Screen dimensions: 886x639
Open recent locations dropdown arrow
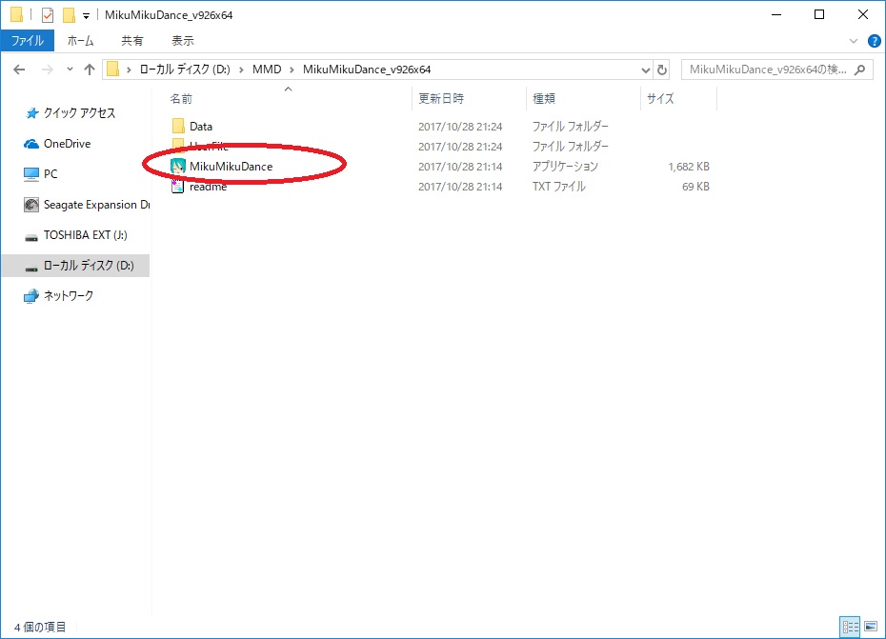coord(70,70)
